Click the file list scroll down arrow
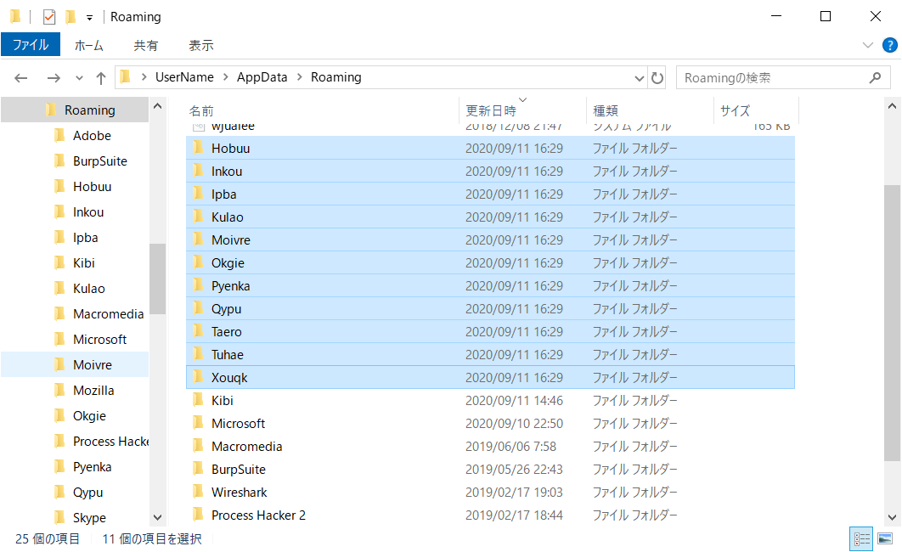Viewport: 902px width, 552px height. (x=892, y=517)
